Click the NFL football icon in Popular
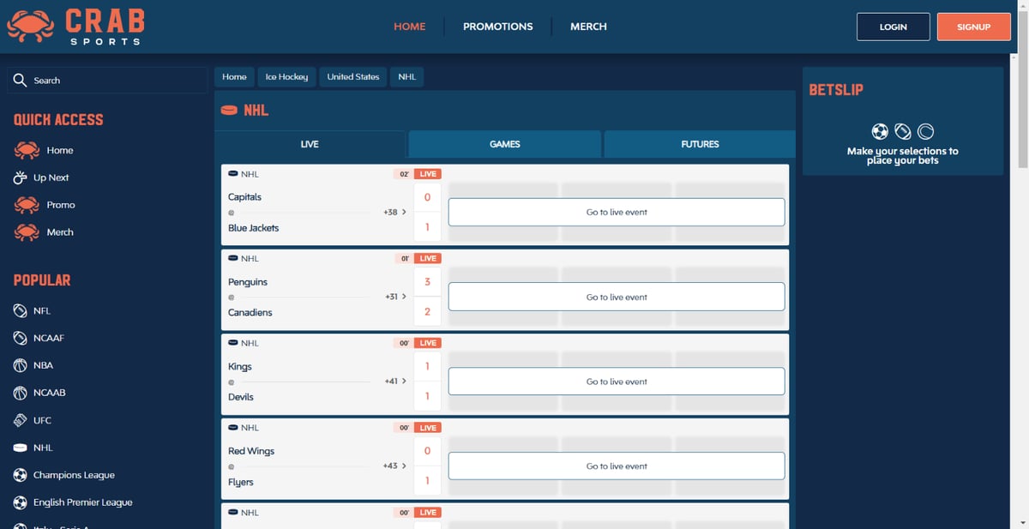Screen dimensions: 1029x529 click(x=21, y=311)
